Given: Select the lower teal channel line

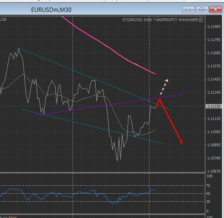Looking at the screenshot, I should click(91, 126).
